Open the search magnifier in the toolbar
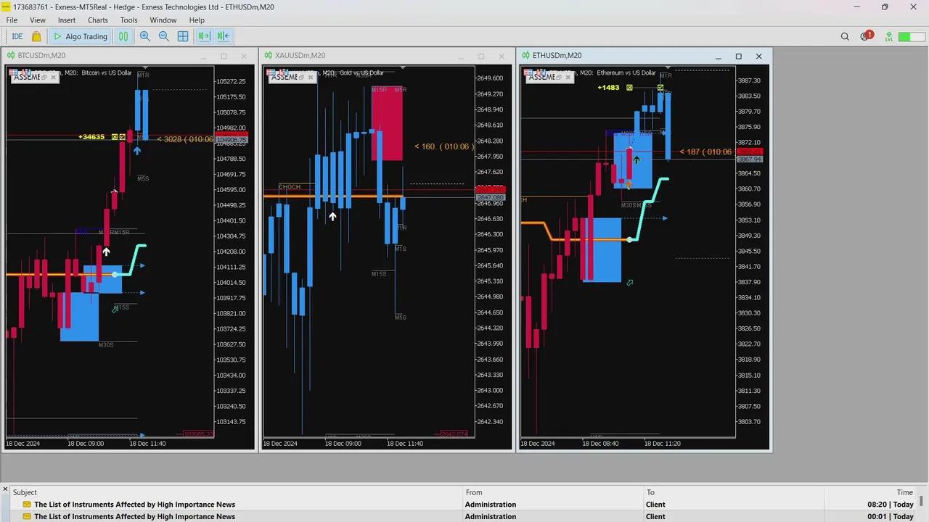 [845, 36]
